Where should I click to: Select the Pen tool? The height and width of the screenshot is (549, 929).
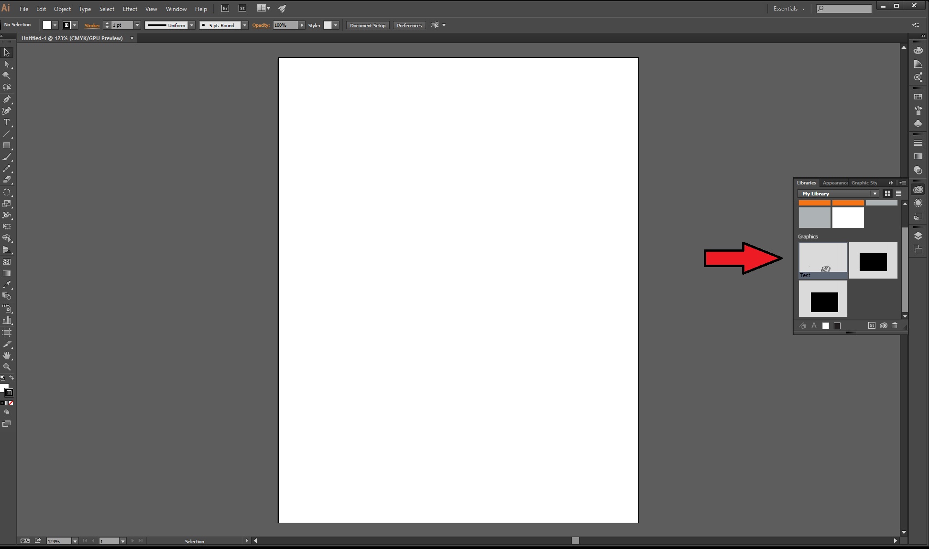click(7, 99)
